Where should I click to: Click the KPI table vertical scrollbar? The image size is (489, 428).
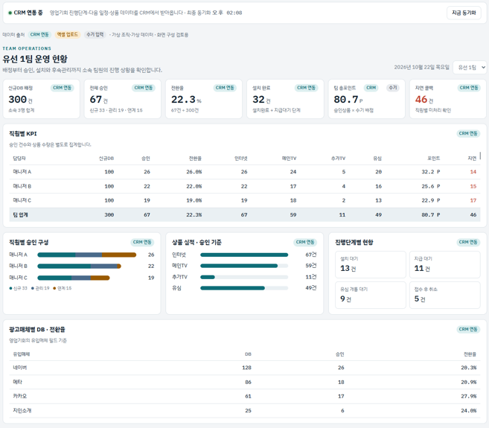pyautogui.click(x=480, y=156)
